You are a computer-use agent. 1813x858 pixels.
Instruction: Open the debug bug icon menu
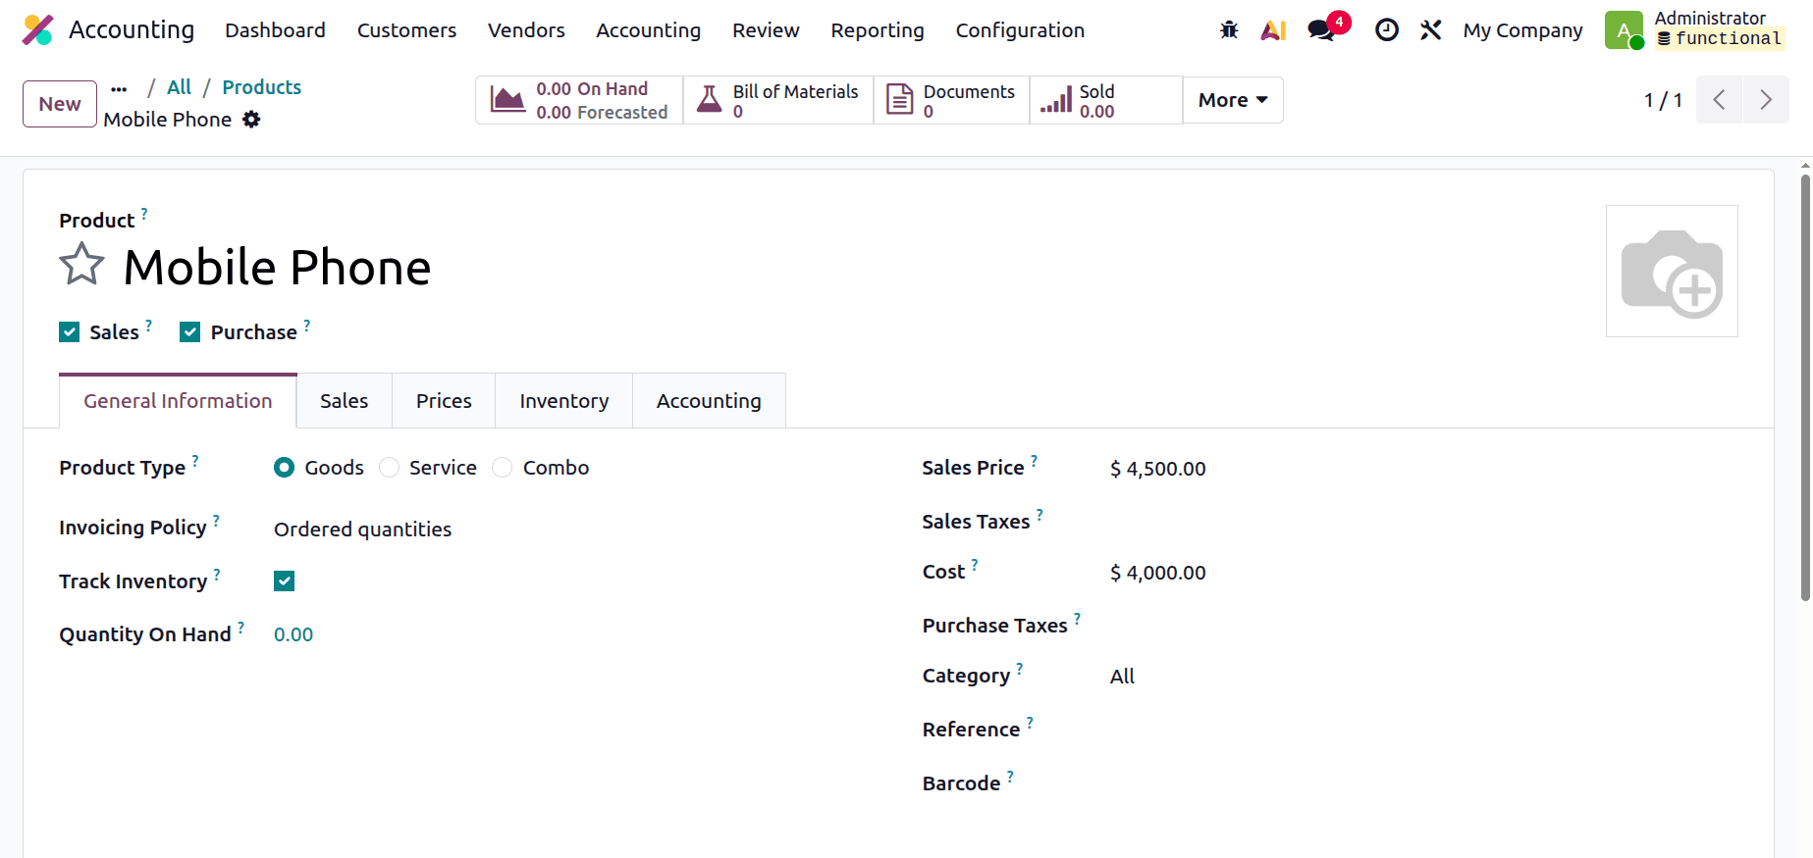pos(1229,30)
